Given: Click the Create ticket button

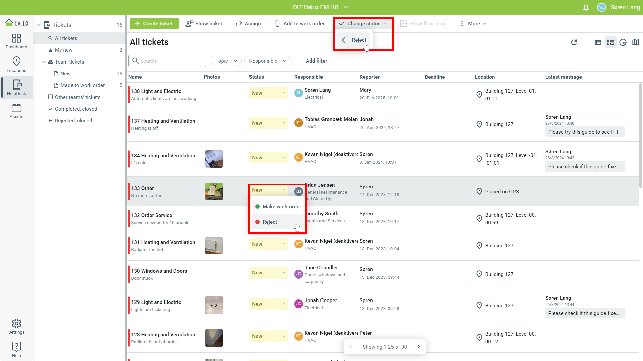Looking at the screenshot, I should tap(154, 24).
